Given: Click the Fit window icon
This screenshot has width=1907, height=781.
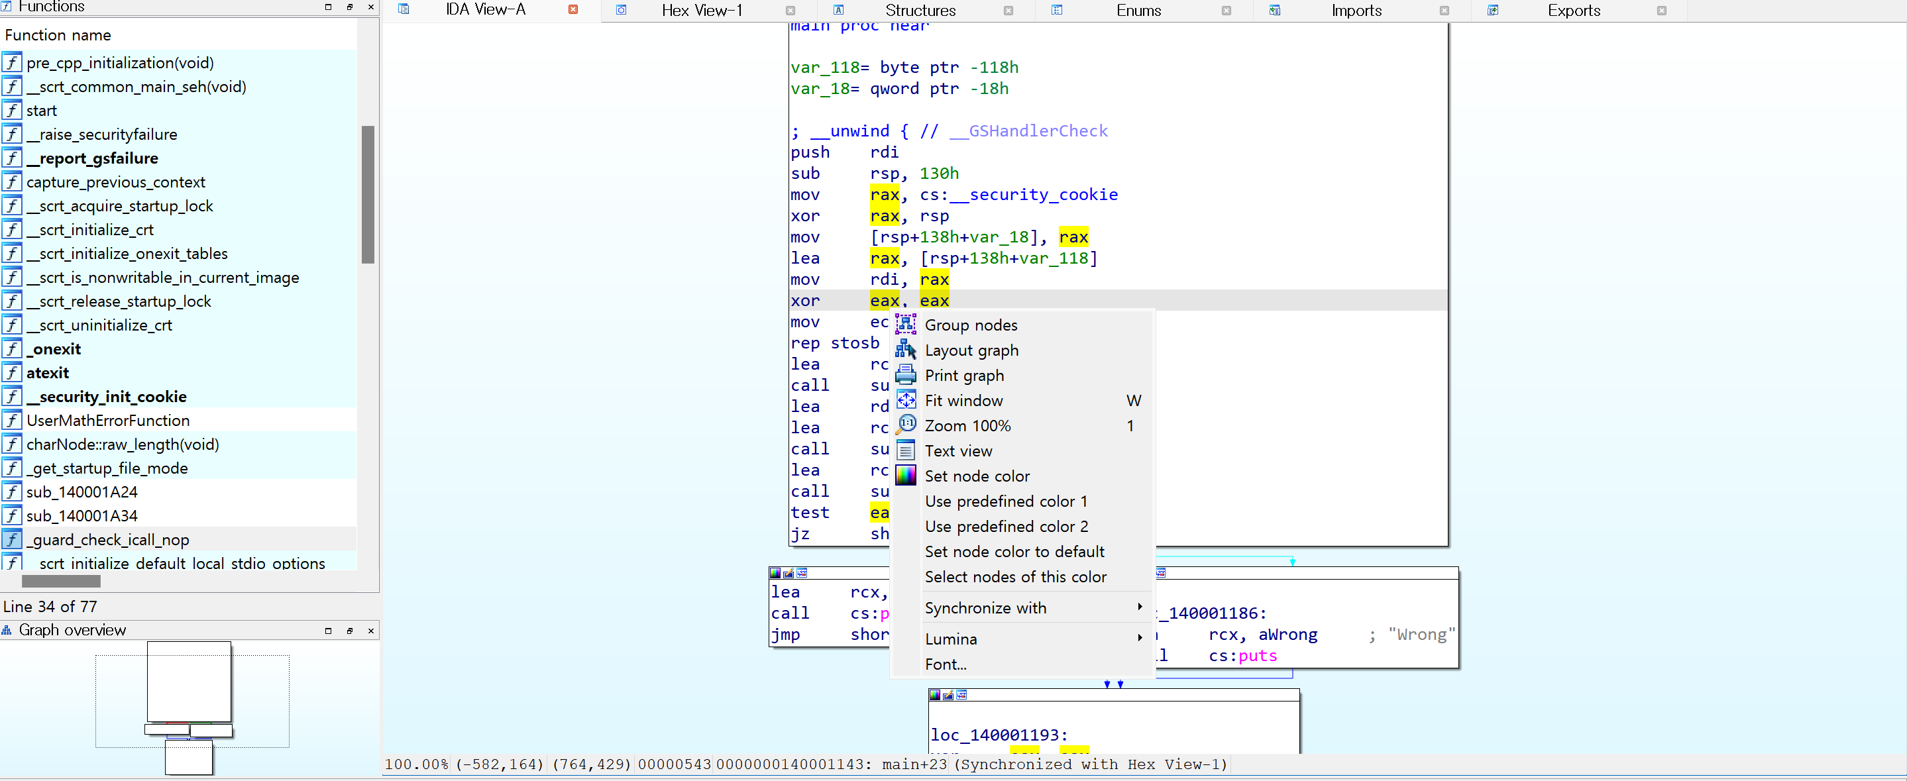Looking at the screenshot, I should point(905,399).
